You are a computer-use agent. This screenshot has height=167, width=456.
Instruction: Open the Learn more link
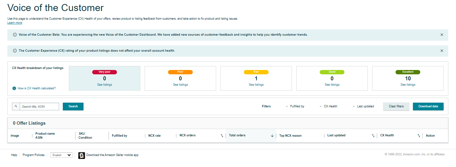point(15,23)
